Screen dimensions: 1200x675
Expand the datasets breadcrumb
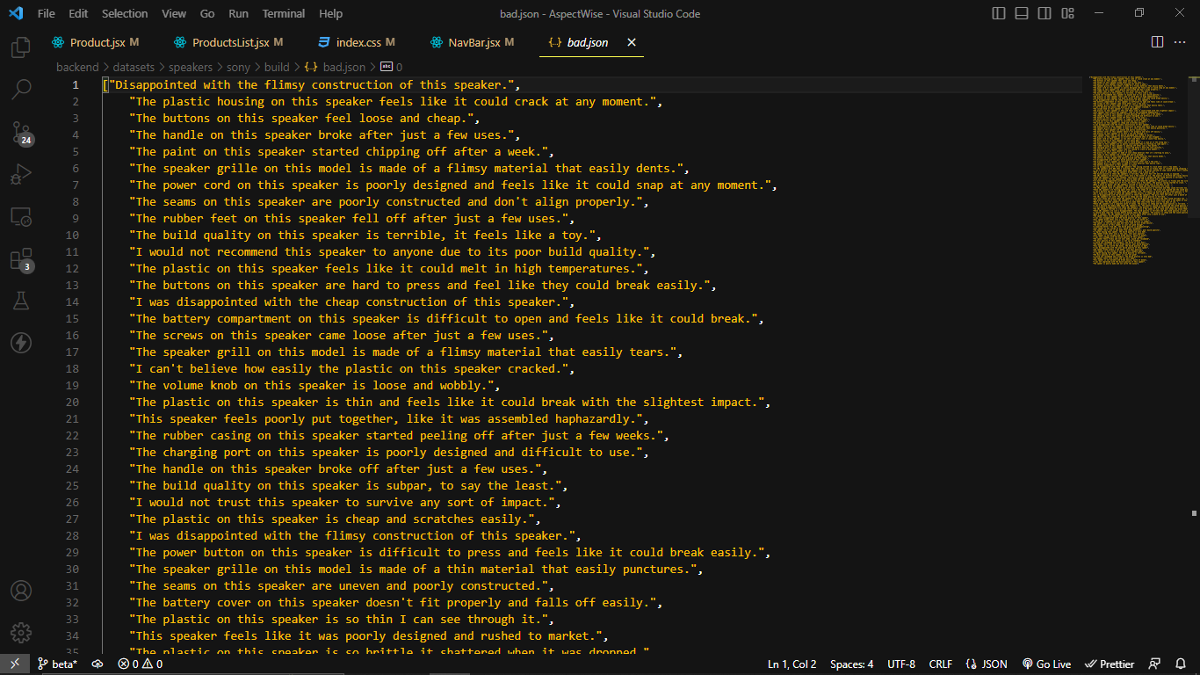click(x=133, y=67)
